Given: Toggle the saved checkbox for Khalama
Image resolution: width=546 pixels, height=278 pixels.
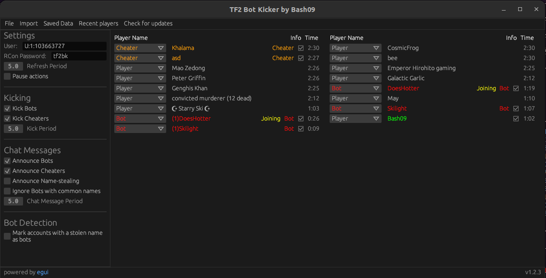Looking at the screenshot, I should 301,48.
